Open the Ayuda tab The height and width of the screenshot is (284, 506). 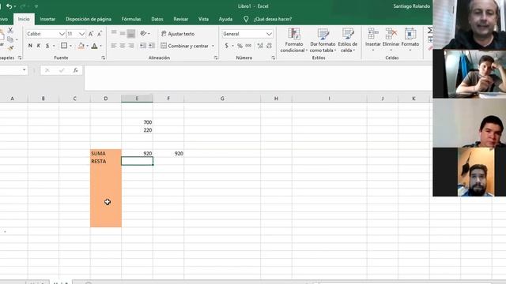pos(225,19)
